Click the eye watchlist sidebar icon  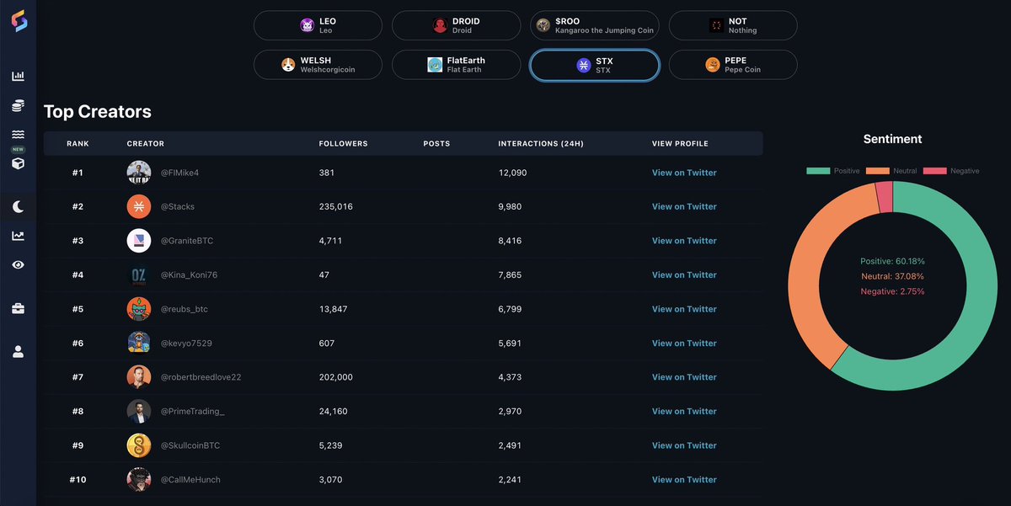click(18, 264)
